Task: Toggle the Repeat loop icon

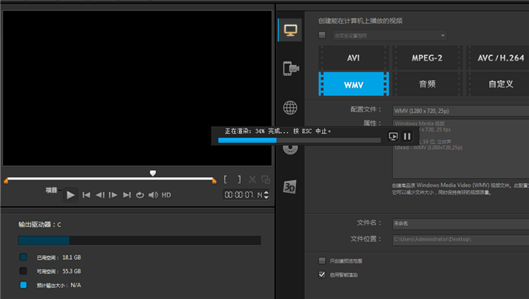Action: pos(140,195)
